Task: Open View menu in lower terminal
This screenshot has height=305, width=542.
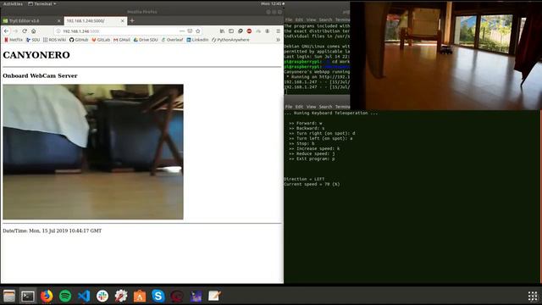Action: pos(311,107)
